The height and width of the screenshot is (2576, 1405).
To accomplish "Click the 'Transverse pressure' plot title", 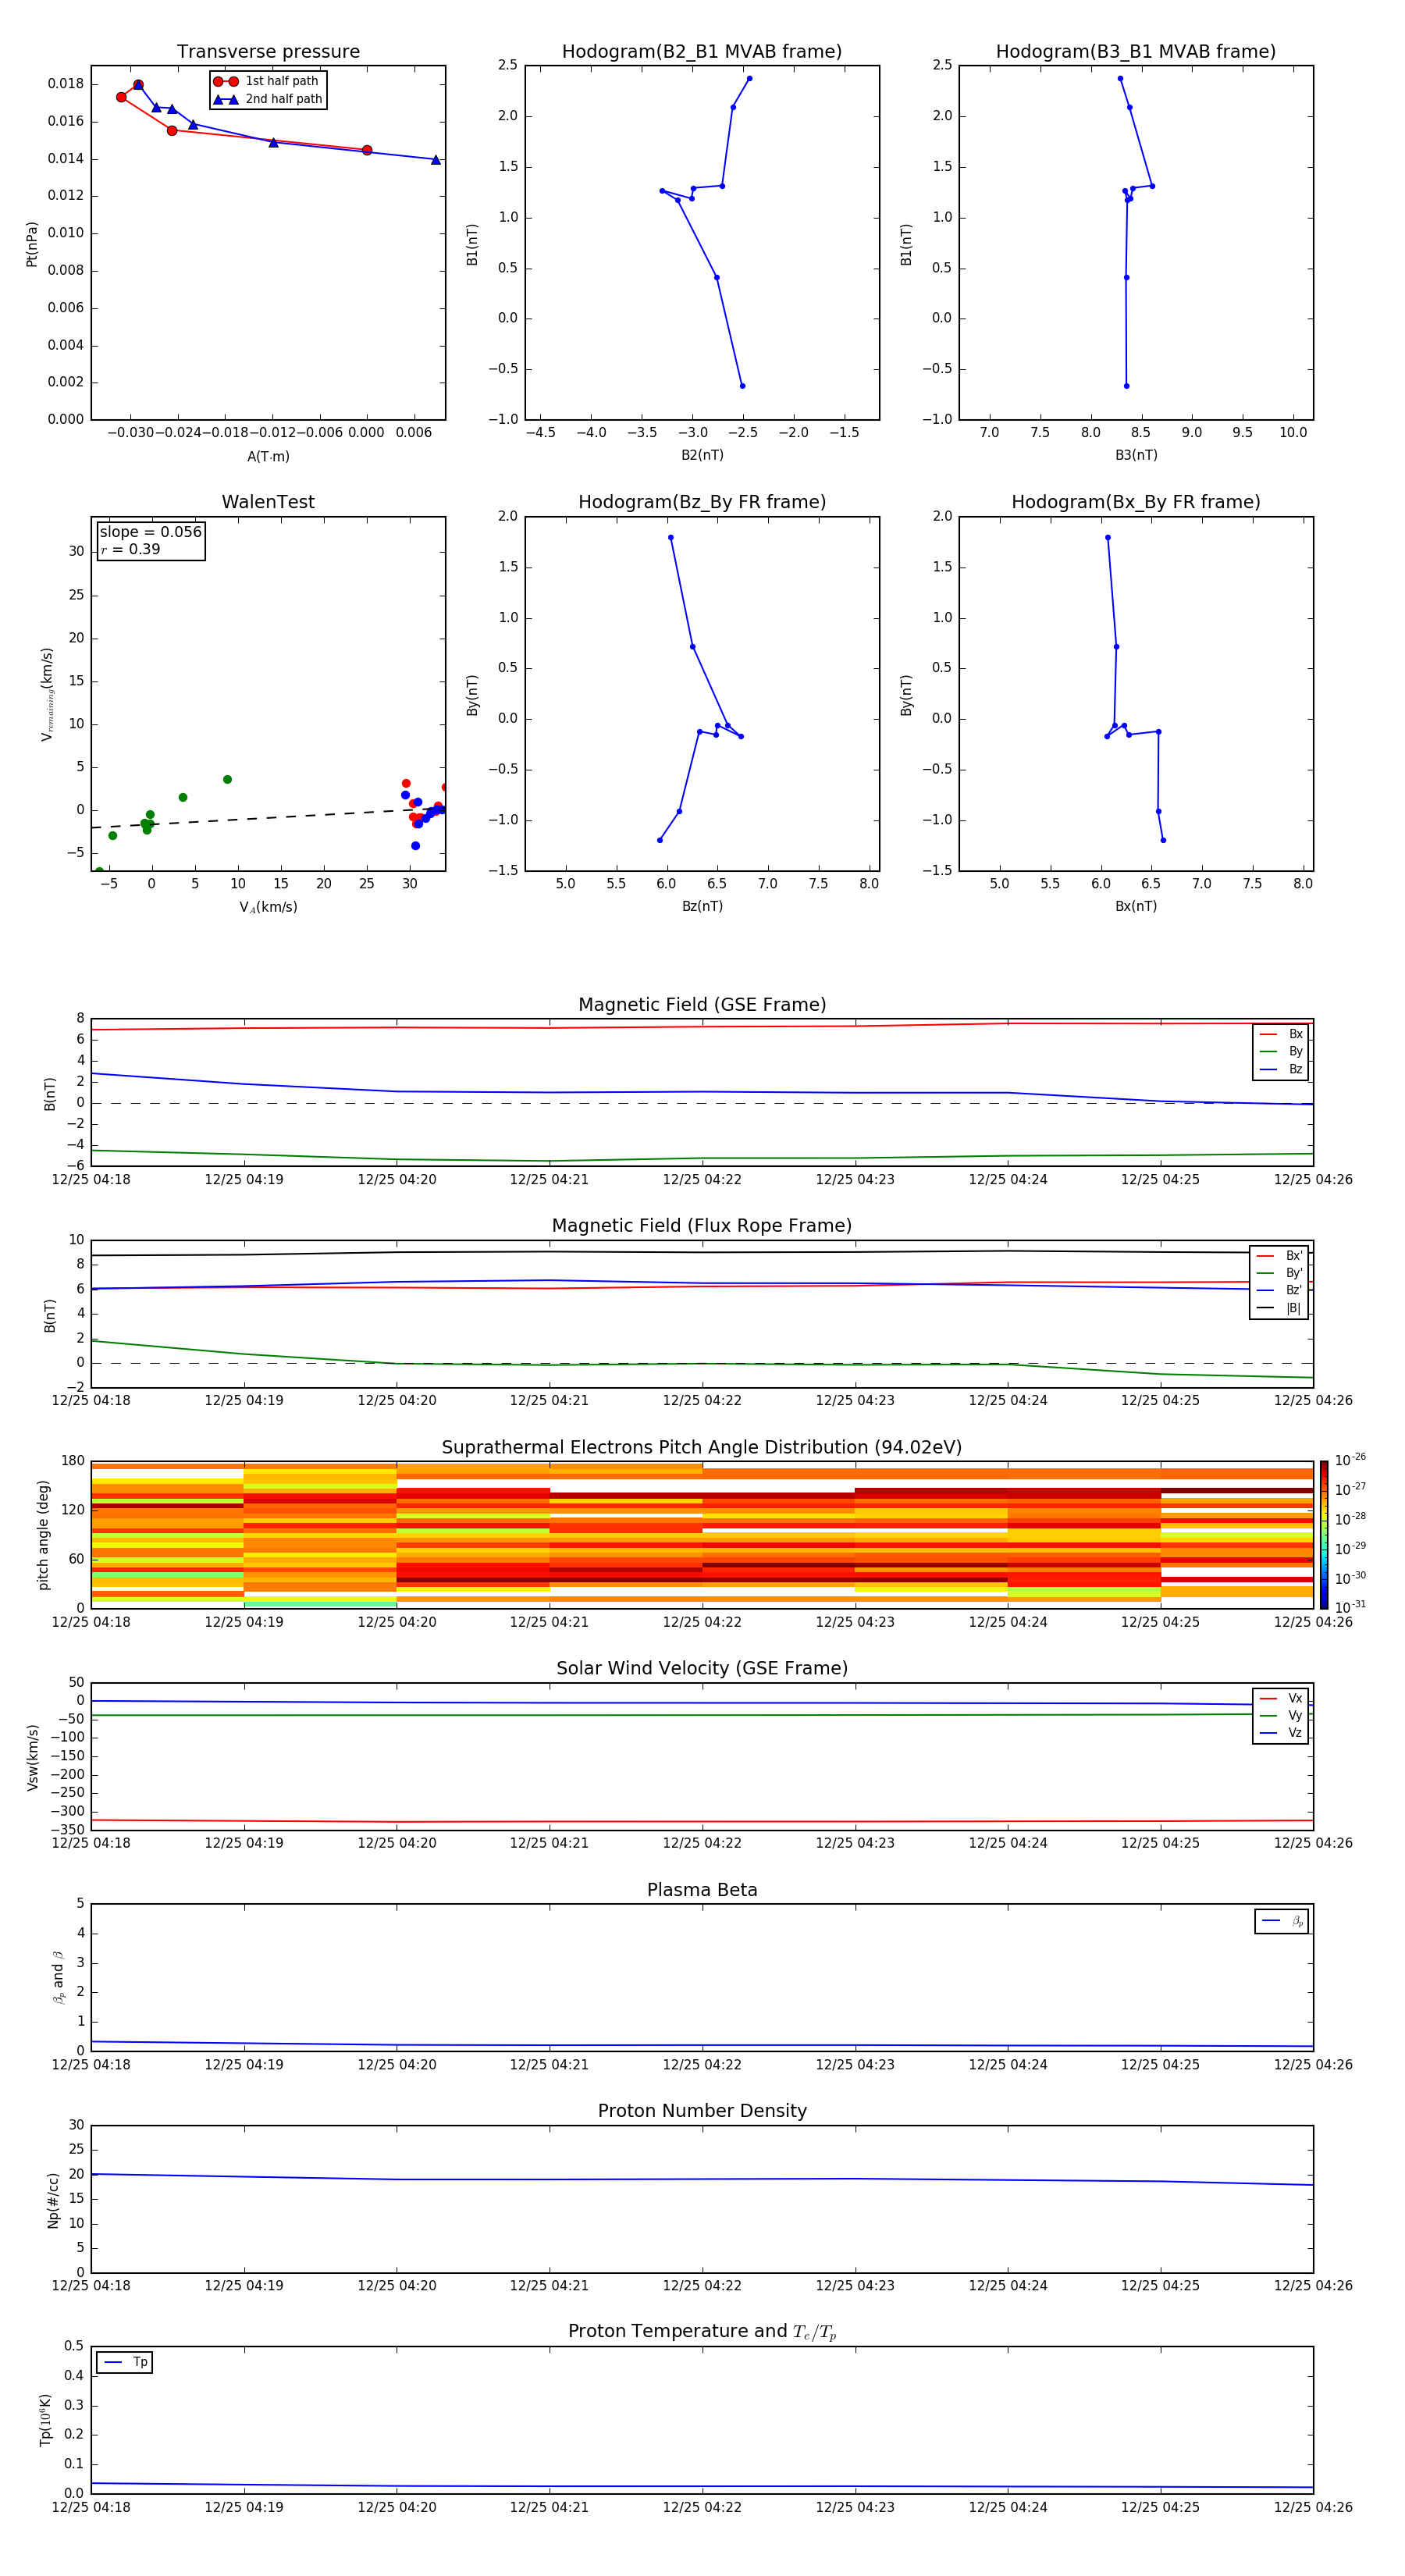I will tap(268, 52).
